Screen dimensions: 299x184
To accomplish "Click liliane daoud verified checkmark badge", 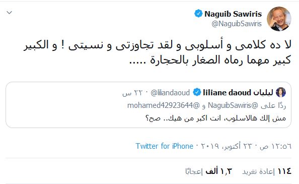I will click(x=197, y=92).
